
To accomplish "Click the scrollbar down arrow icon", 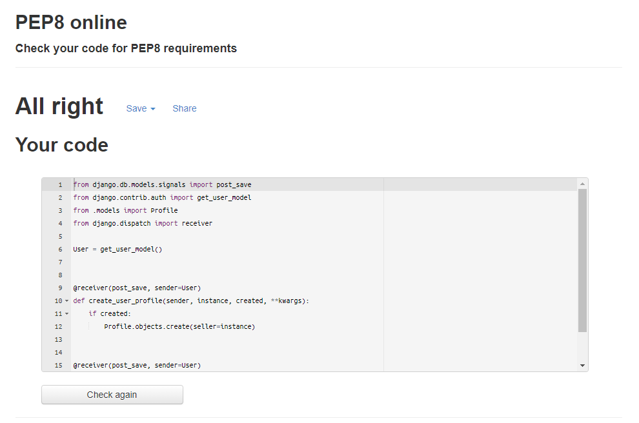I will (583, 366).
